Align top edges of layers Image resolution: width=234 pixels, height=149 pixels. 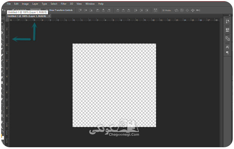click(80, 10)
